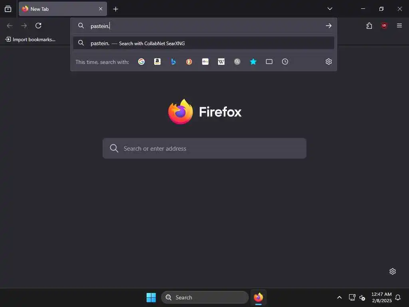
Task: Click the Search or enter address box
Action: (204, 148)
